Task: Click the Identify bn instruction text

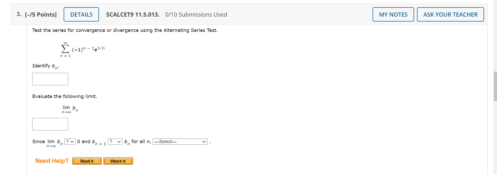Action: [45, 66]
